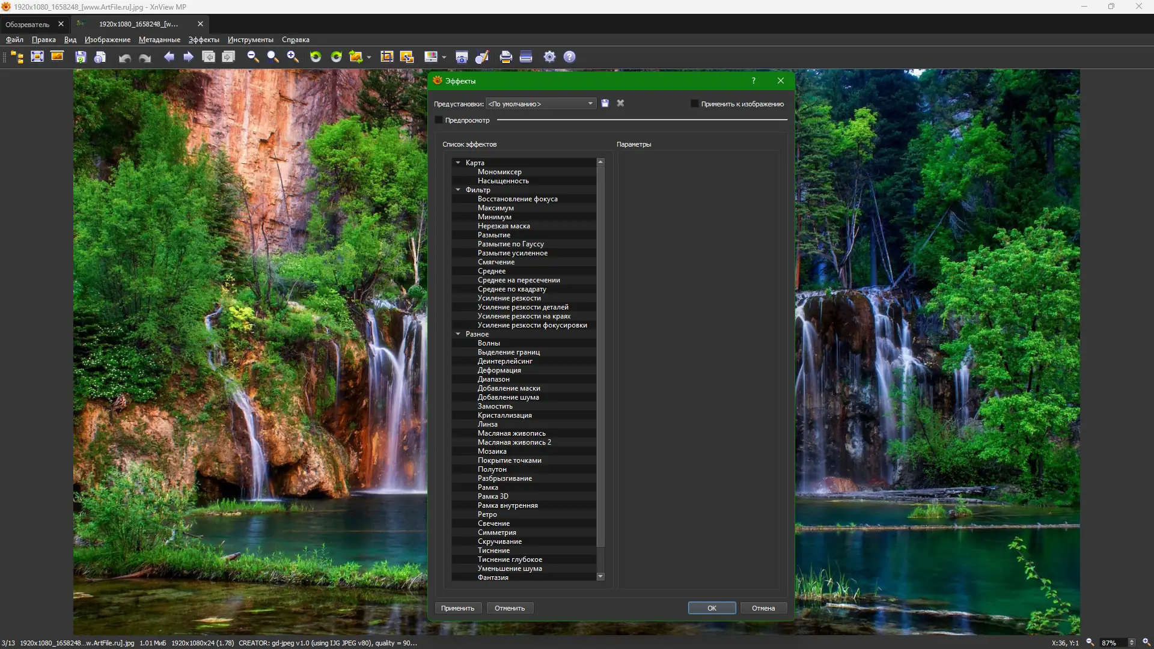
Task: Click the crop tool icon
Action: point(386,56)
